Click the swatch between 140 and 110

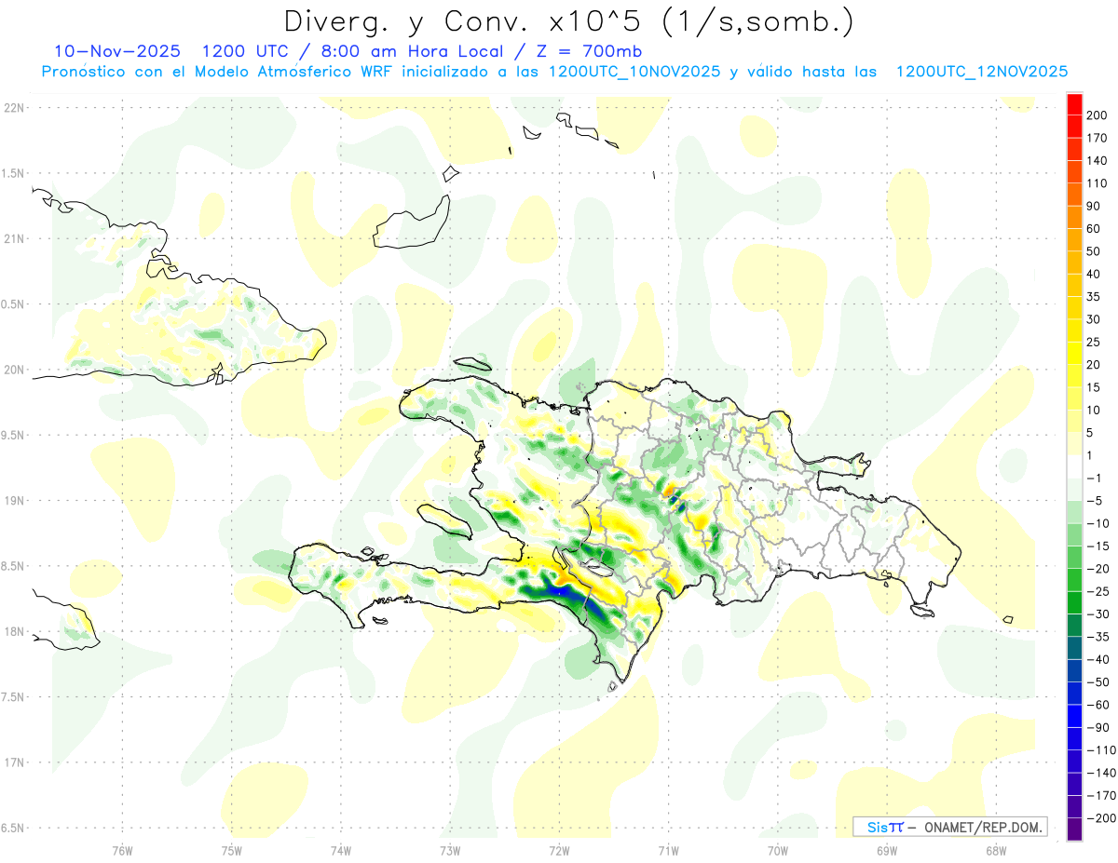1075,173
